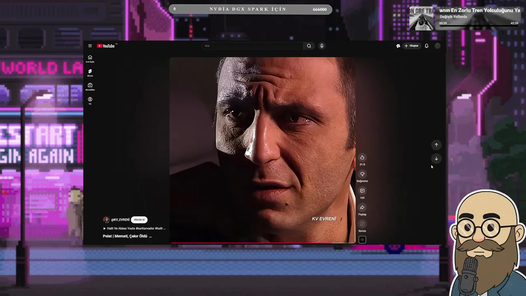Viewport: 526px width, 296px height.
Task: Open the @KV_EVRENİ channel link
Action: (x=120, y=220)
